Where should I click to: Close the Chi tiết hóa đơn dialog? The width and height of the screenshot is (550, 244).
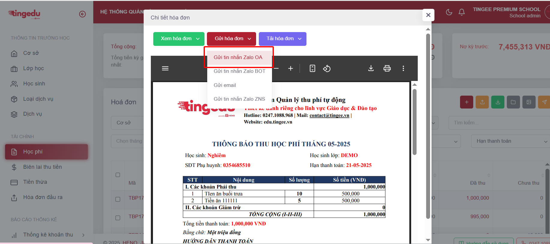tap(428, 15)
